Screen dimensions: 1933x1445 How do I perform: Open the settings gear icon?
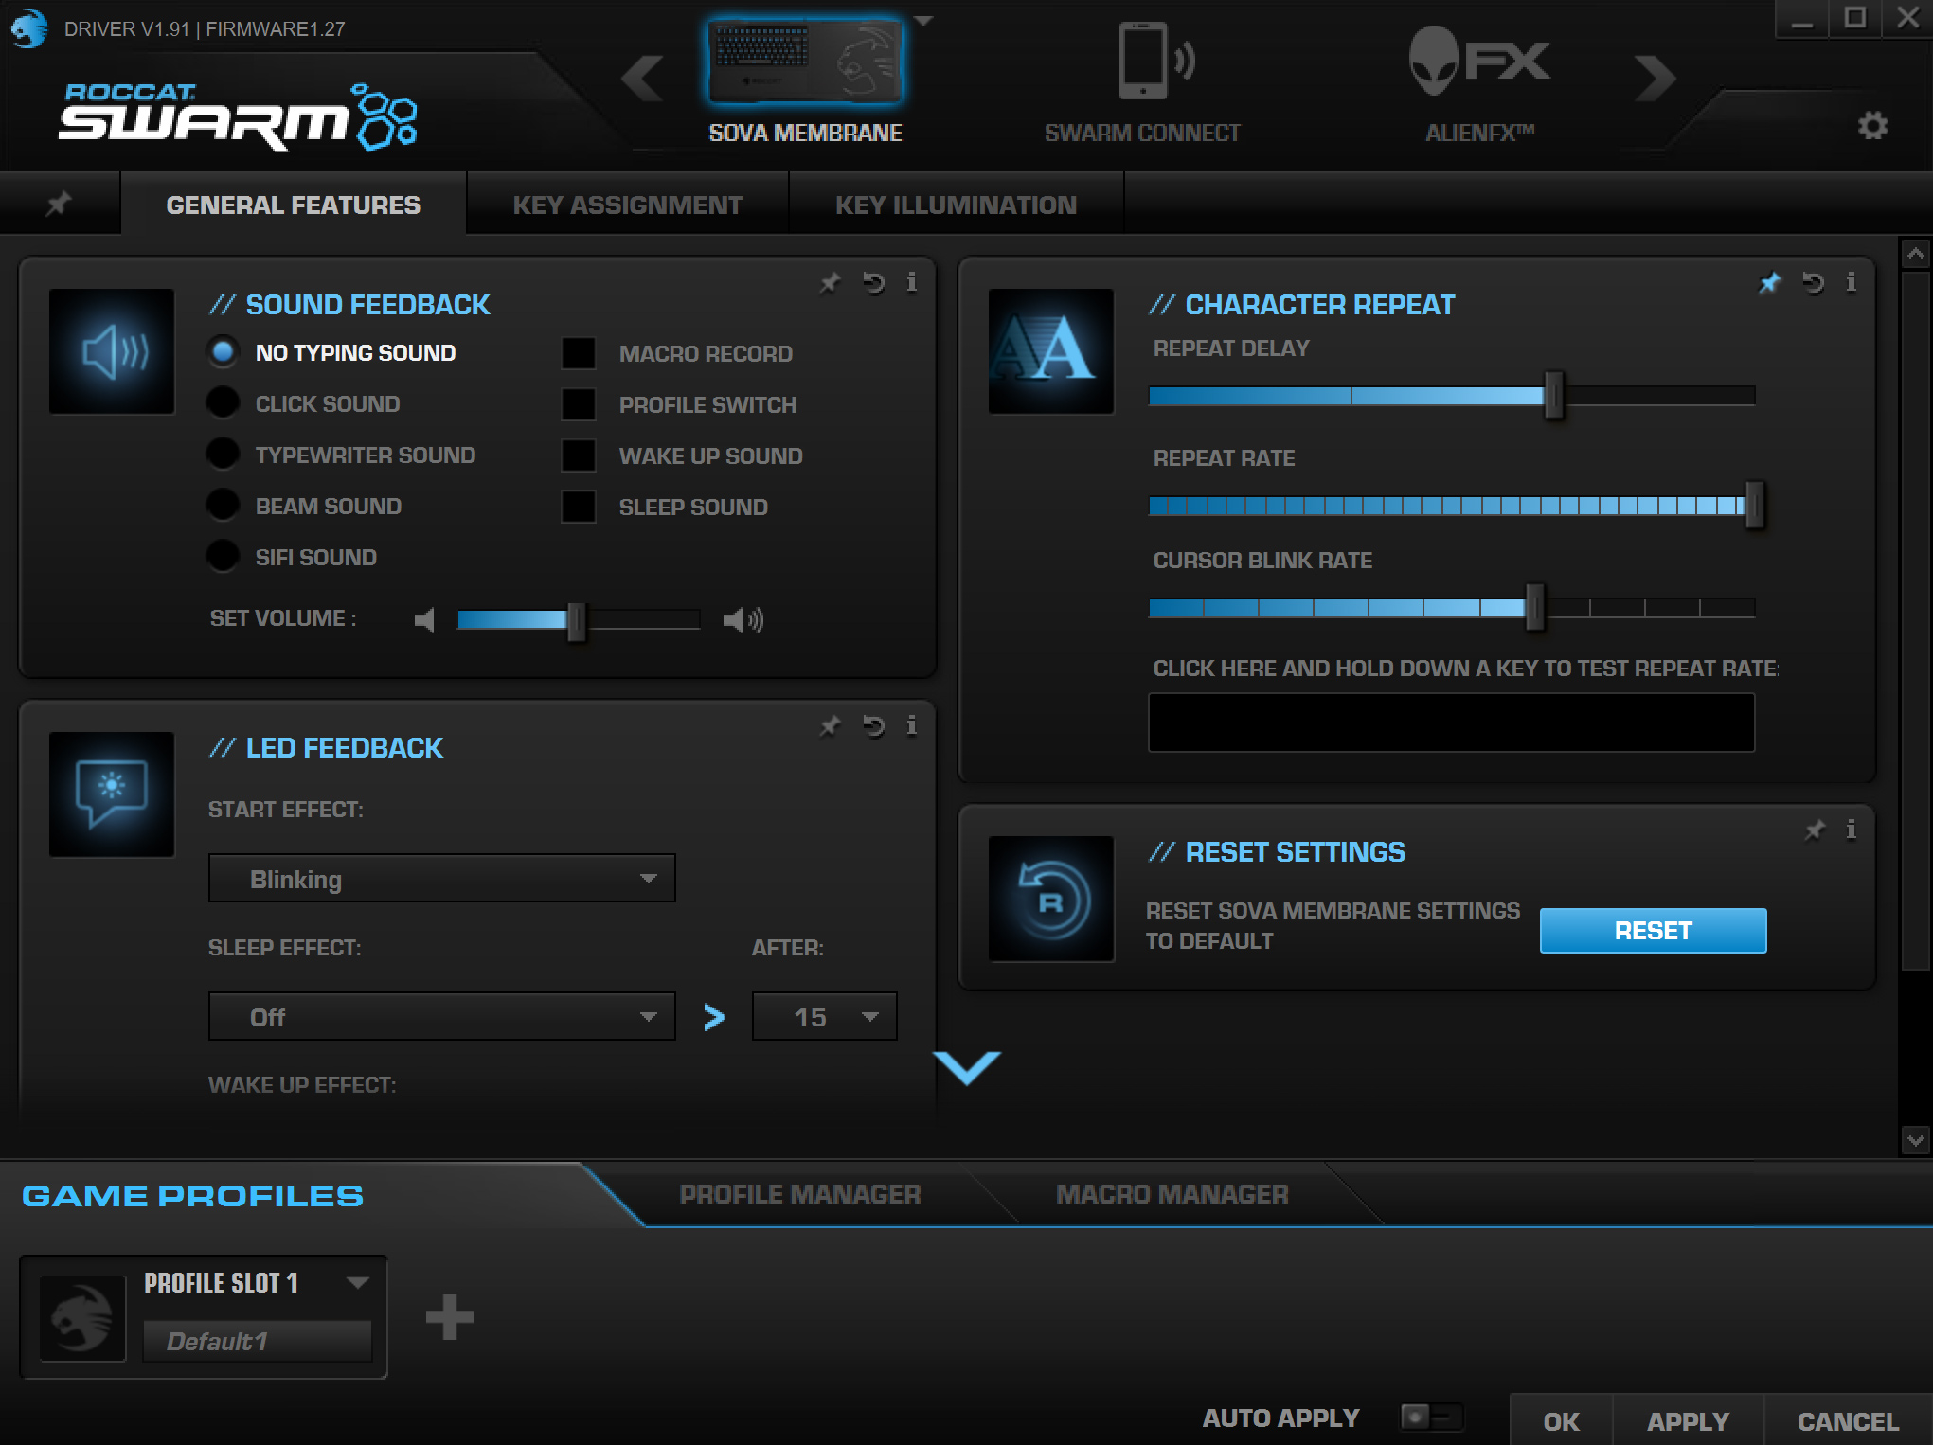1871,126
